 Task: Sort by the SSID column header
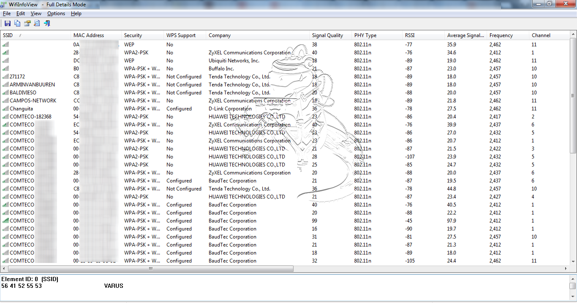[35, 35]
